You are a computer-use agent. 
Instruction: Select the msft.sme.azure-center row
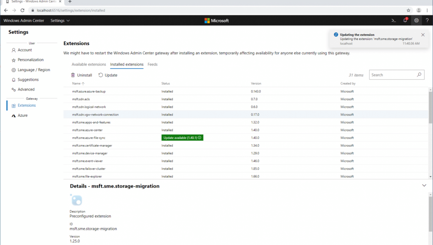click(x=246, y=130)
